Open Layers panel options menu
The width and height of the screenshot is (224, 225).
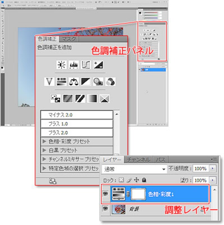[214, 159]
